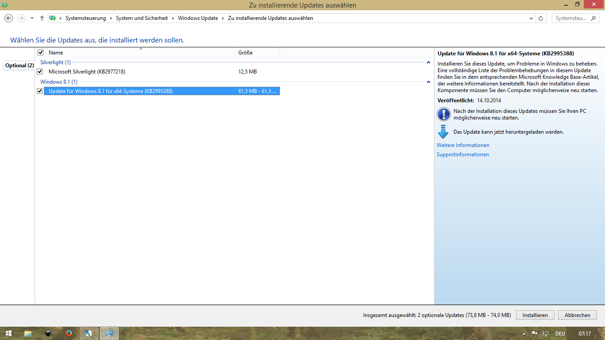Switch to the feather pen app in taskbar
This screenshot has height=340, width=605.
click(x=89, y=333)
